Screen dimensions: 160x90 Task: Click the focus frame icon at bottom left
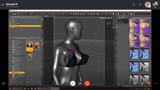tap(3, 83)
